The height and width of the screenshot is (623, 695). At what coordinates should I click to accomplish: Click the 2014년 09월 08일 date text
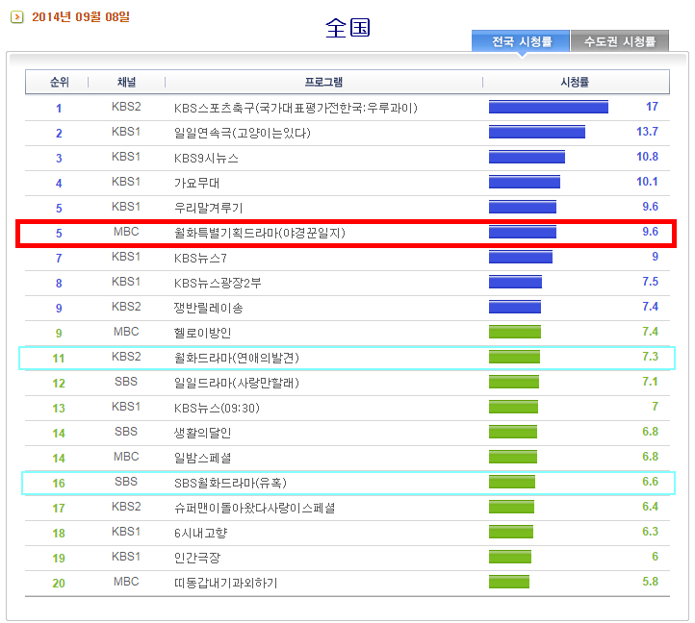coord(81,17)
